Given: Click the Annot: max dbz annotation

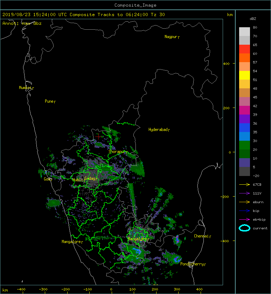Looking at the screenshot, I should pyautogui.click(x=22, y=23).
